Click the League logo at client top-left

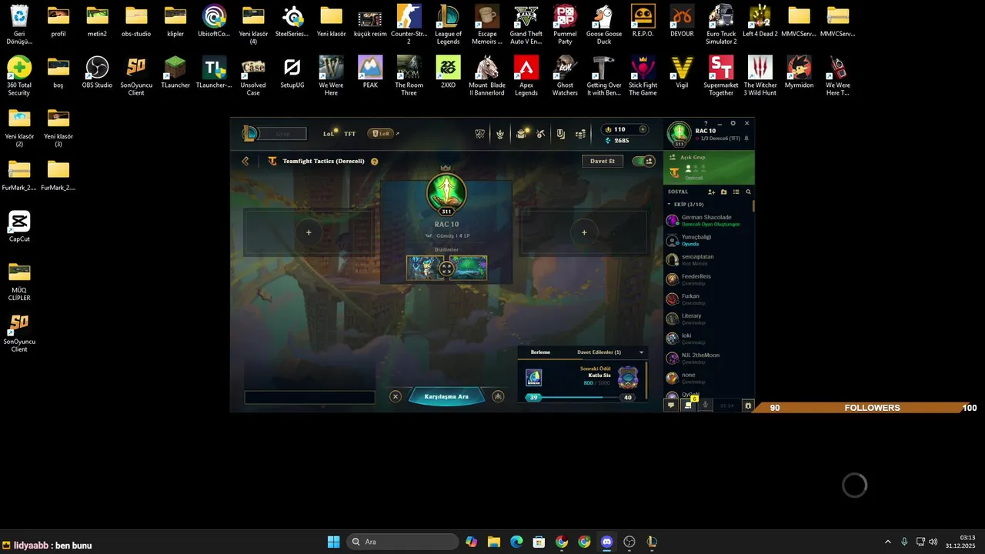click(x=250, y=134)
